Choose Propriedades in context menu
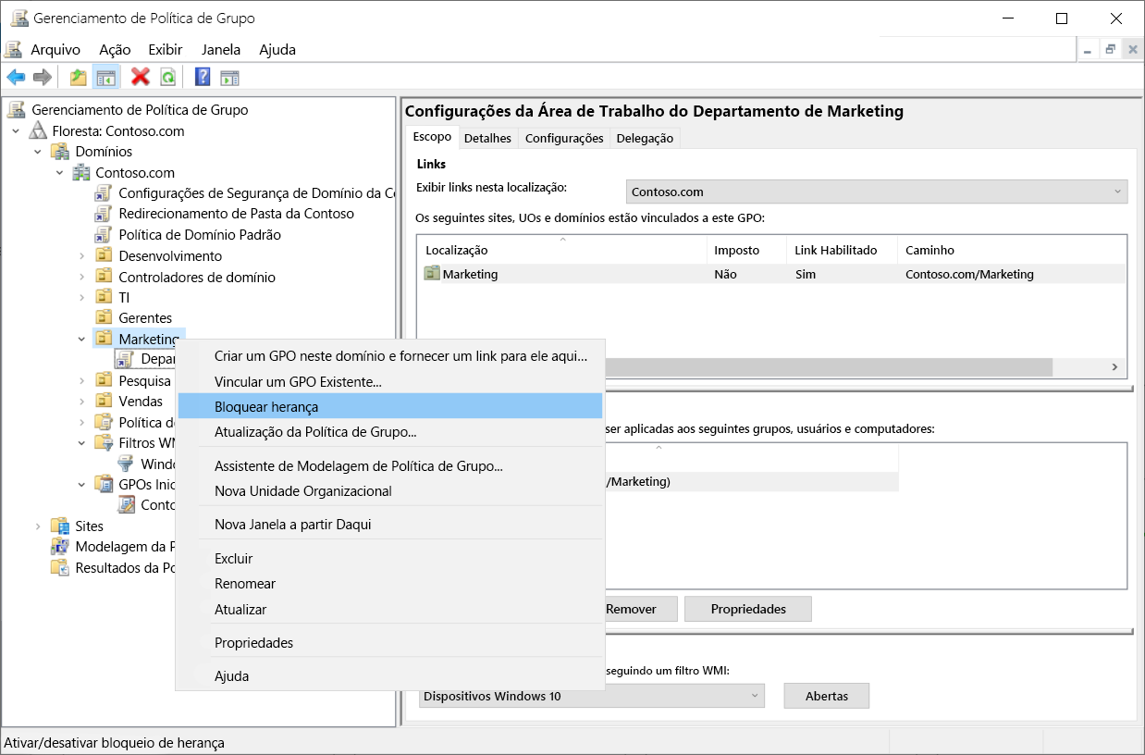The height and width of the screenshot is (755, 1145). click(389, 643)
